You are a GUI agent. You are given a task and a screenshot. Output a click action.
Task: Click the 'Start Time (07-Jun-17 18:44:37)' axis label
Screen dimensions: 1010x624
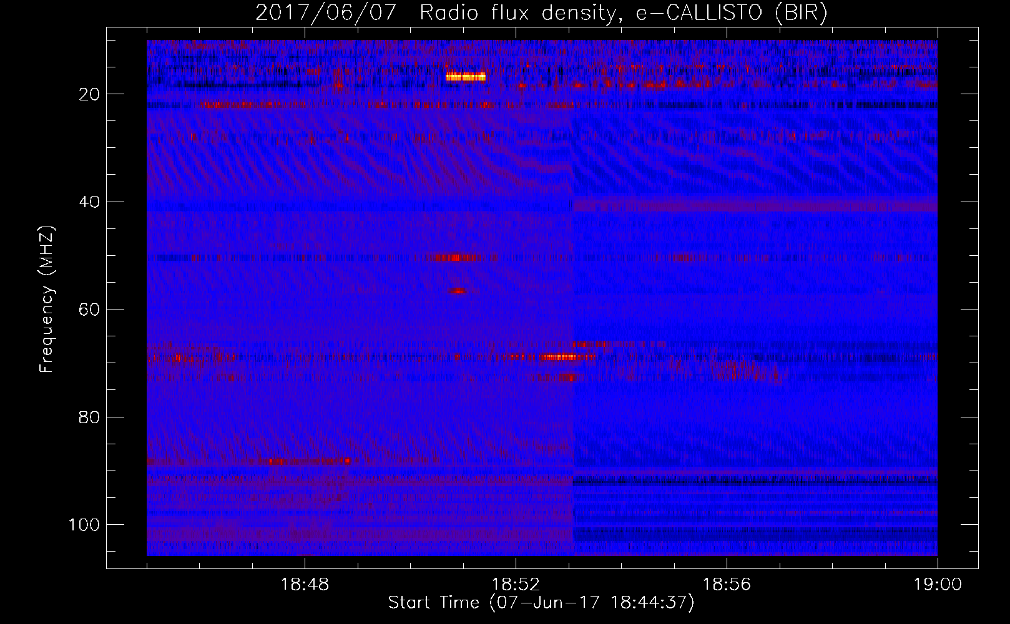tap(541, 603)
